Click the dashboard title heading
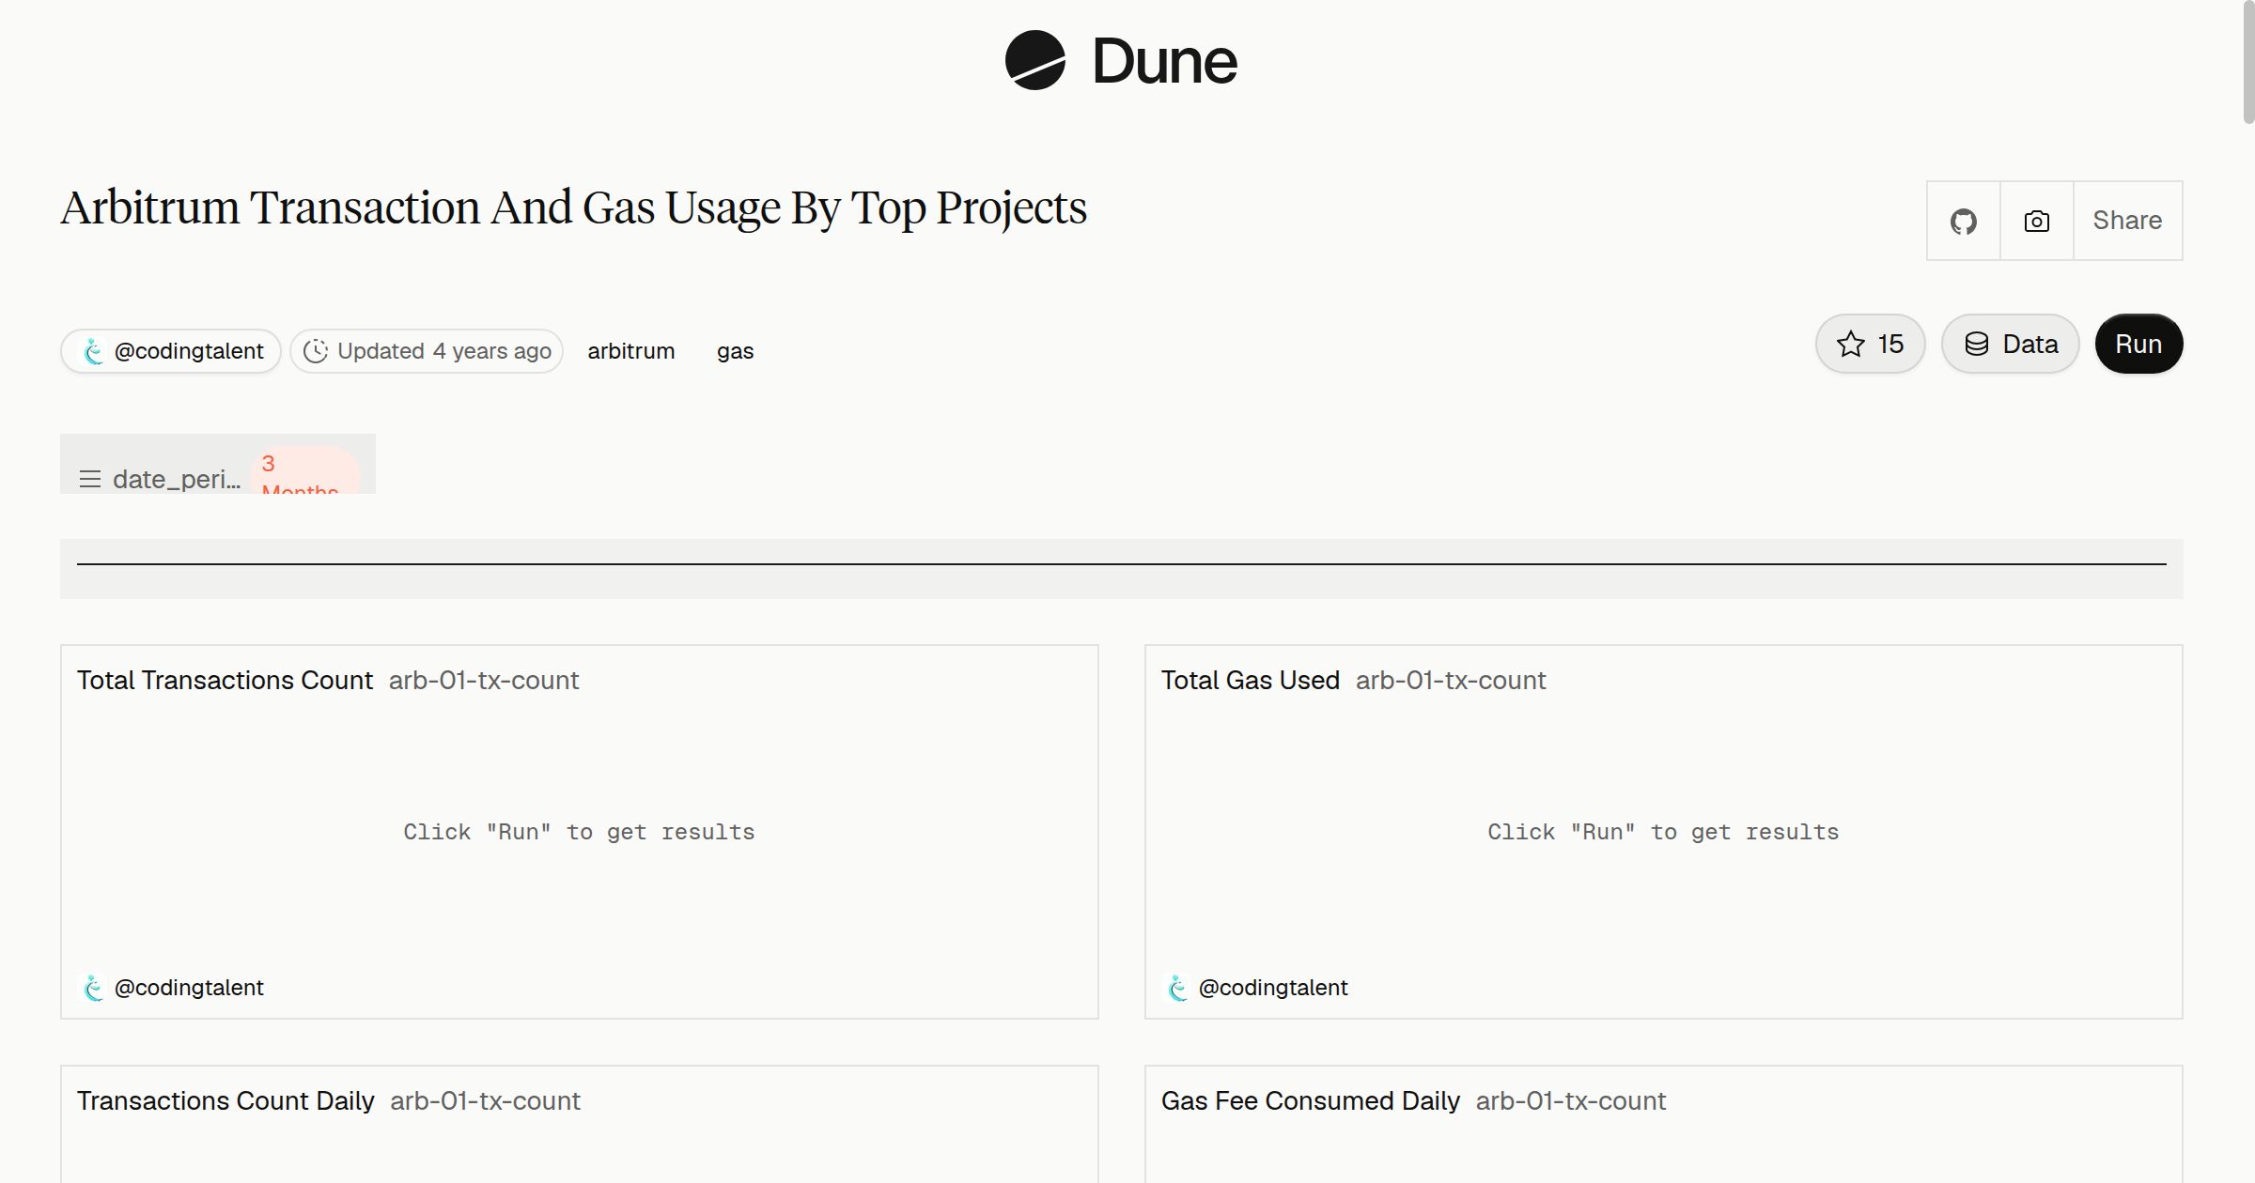Image resolution: width=2255 pixels, height=1183 pixels. click(574, 207)
